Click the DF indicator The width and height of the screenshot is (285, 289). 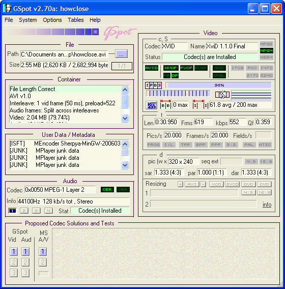(175, 75)
